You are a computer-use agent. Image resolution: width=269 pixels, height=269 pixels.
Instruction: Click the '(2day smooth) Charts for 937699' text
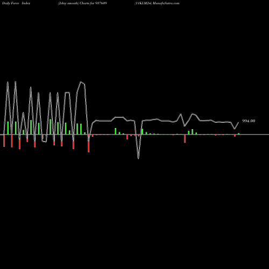82,3
